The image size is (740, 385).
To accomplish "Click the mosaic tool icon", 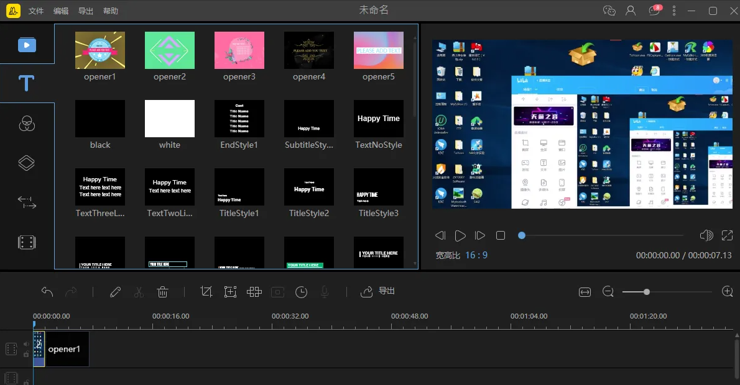I will pos(254,292).
